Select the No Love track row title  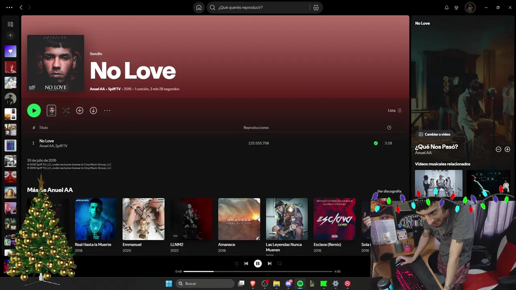tap(46, 141)
